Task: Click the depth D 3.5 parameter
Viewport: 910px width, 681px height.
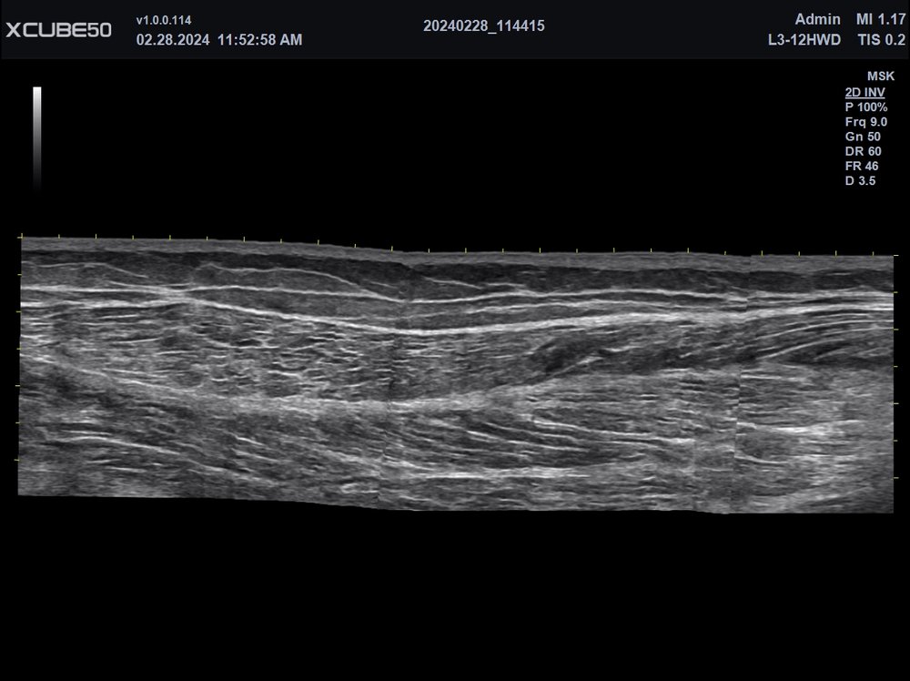Action: coord(860,180)
